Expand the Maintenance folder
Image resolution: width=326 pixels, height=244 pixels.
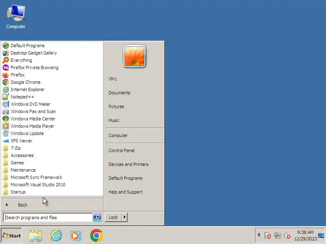point(53,170)
